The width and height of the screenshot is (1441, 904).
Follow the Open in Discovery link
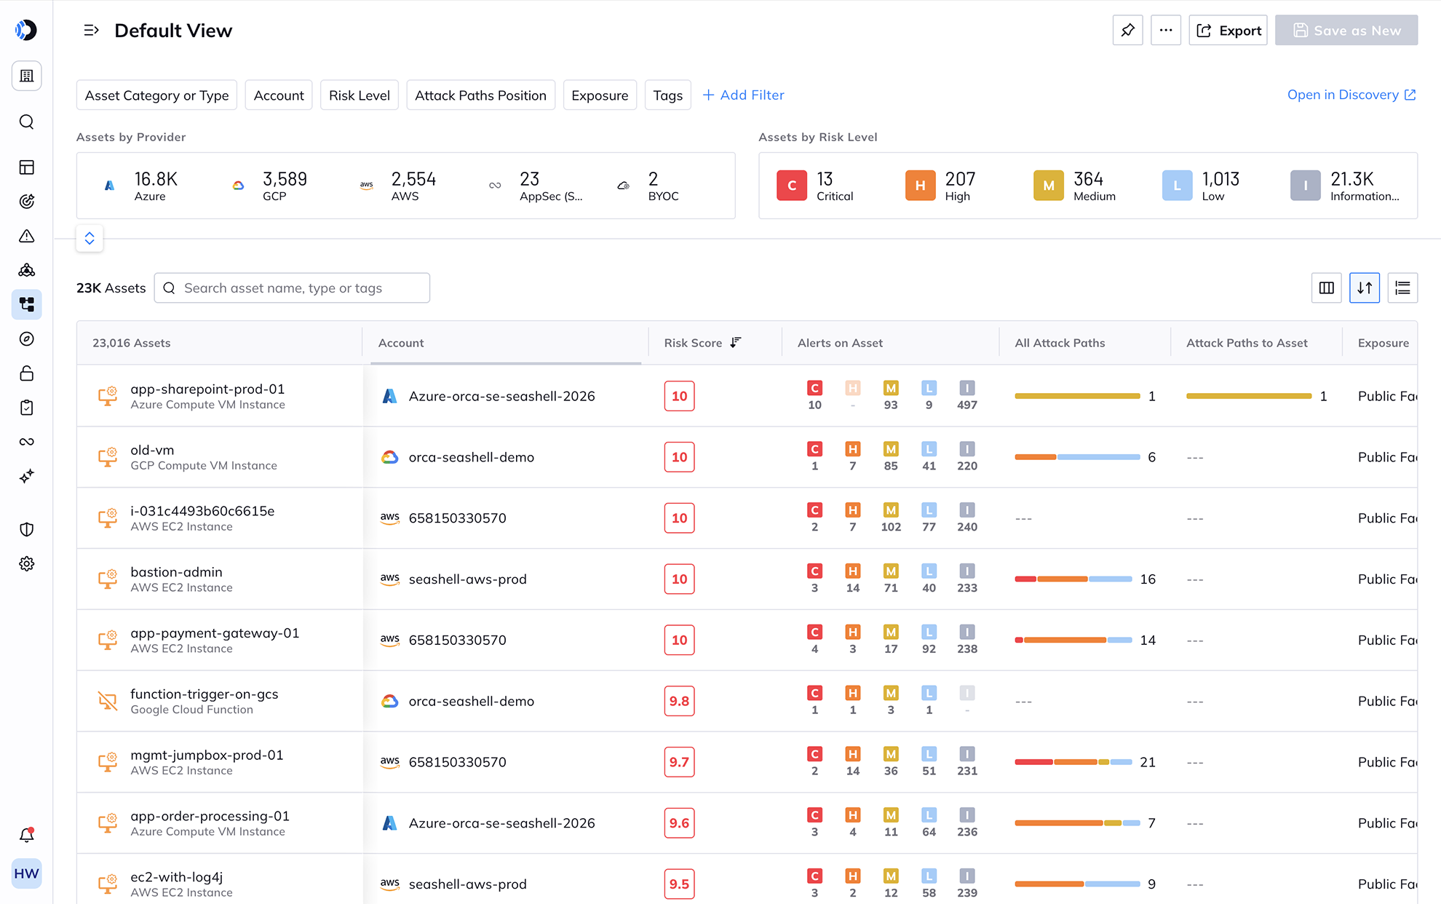[x=1351, y=95]
